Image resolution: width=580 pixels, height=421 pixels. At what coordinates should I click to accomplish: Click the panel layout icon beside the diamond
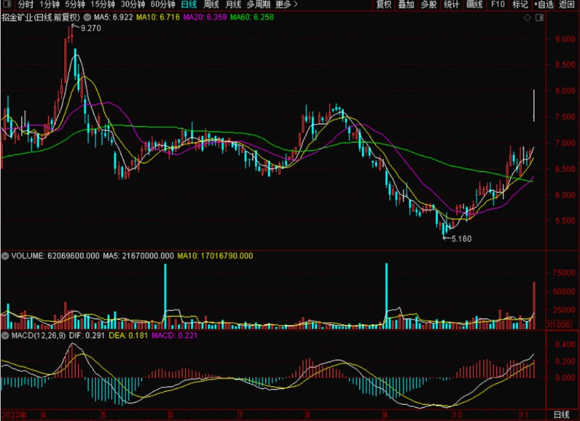pos(538,16)
